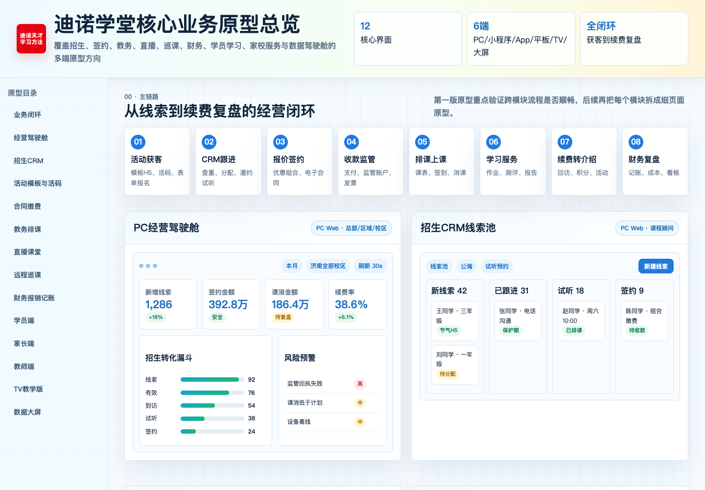Click the 线索 funnel progress bar
705x490 pixels.
212,380
